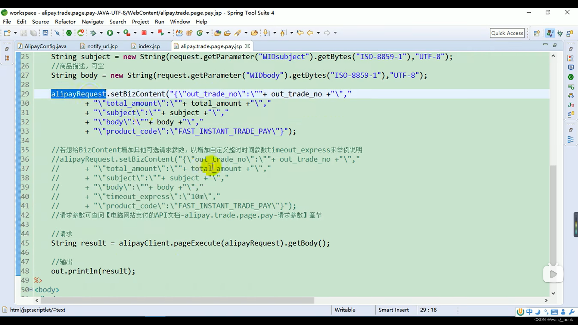Click the Search flashlight icon
Image resolution: width=578 pixels, height=325 pixels.
pos(238,33)
